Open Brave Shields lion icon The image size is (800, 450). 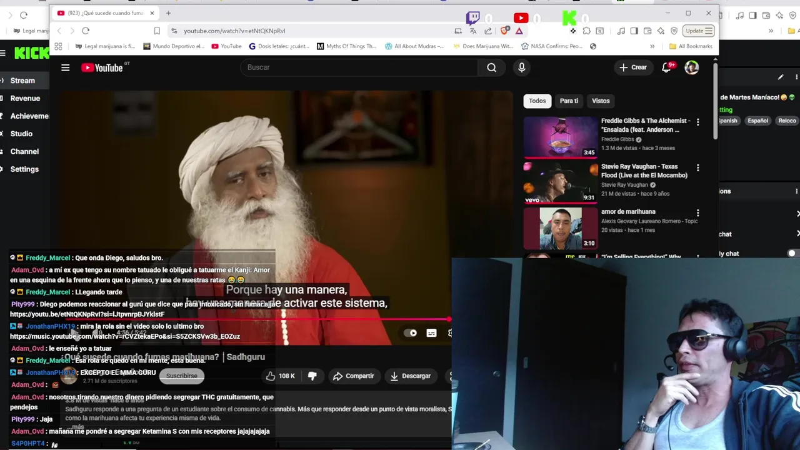504,31
